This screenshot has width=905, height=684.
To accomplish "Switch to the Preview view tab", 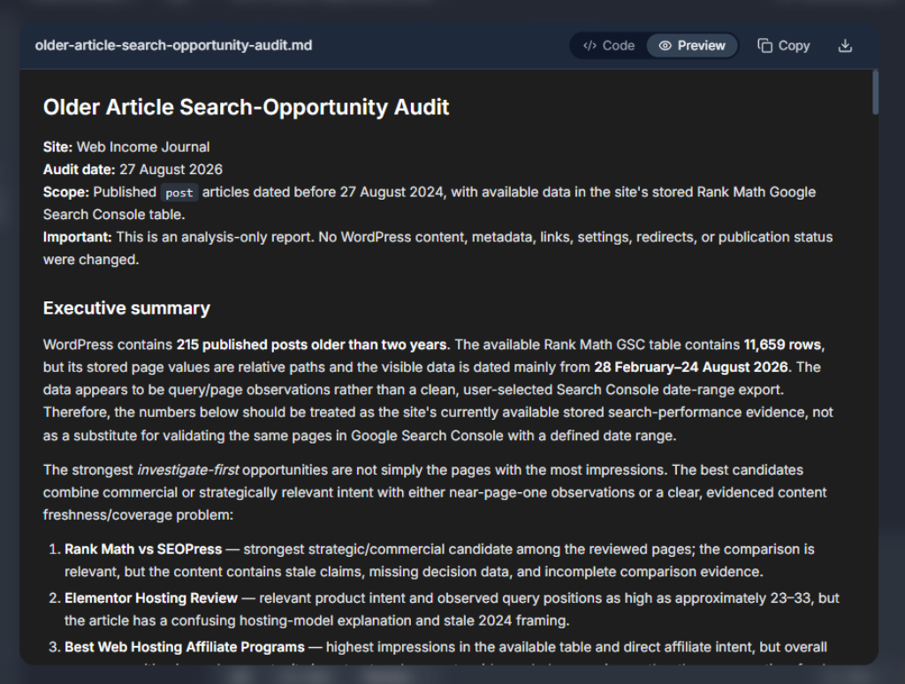I will (x=692, y=46).
